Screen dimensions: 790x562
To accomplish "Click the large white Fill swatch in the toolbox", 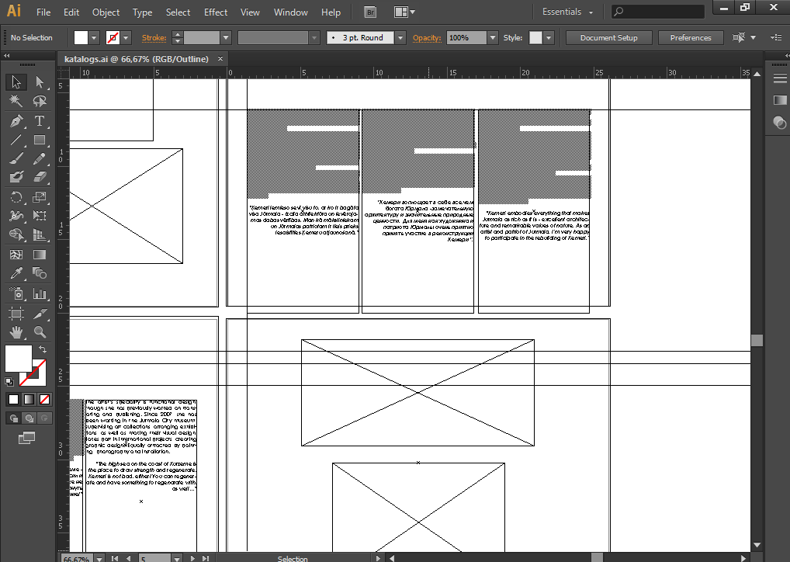I will click(19, 359).
